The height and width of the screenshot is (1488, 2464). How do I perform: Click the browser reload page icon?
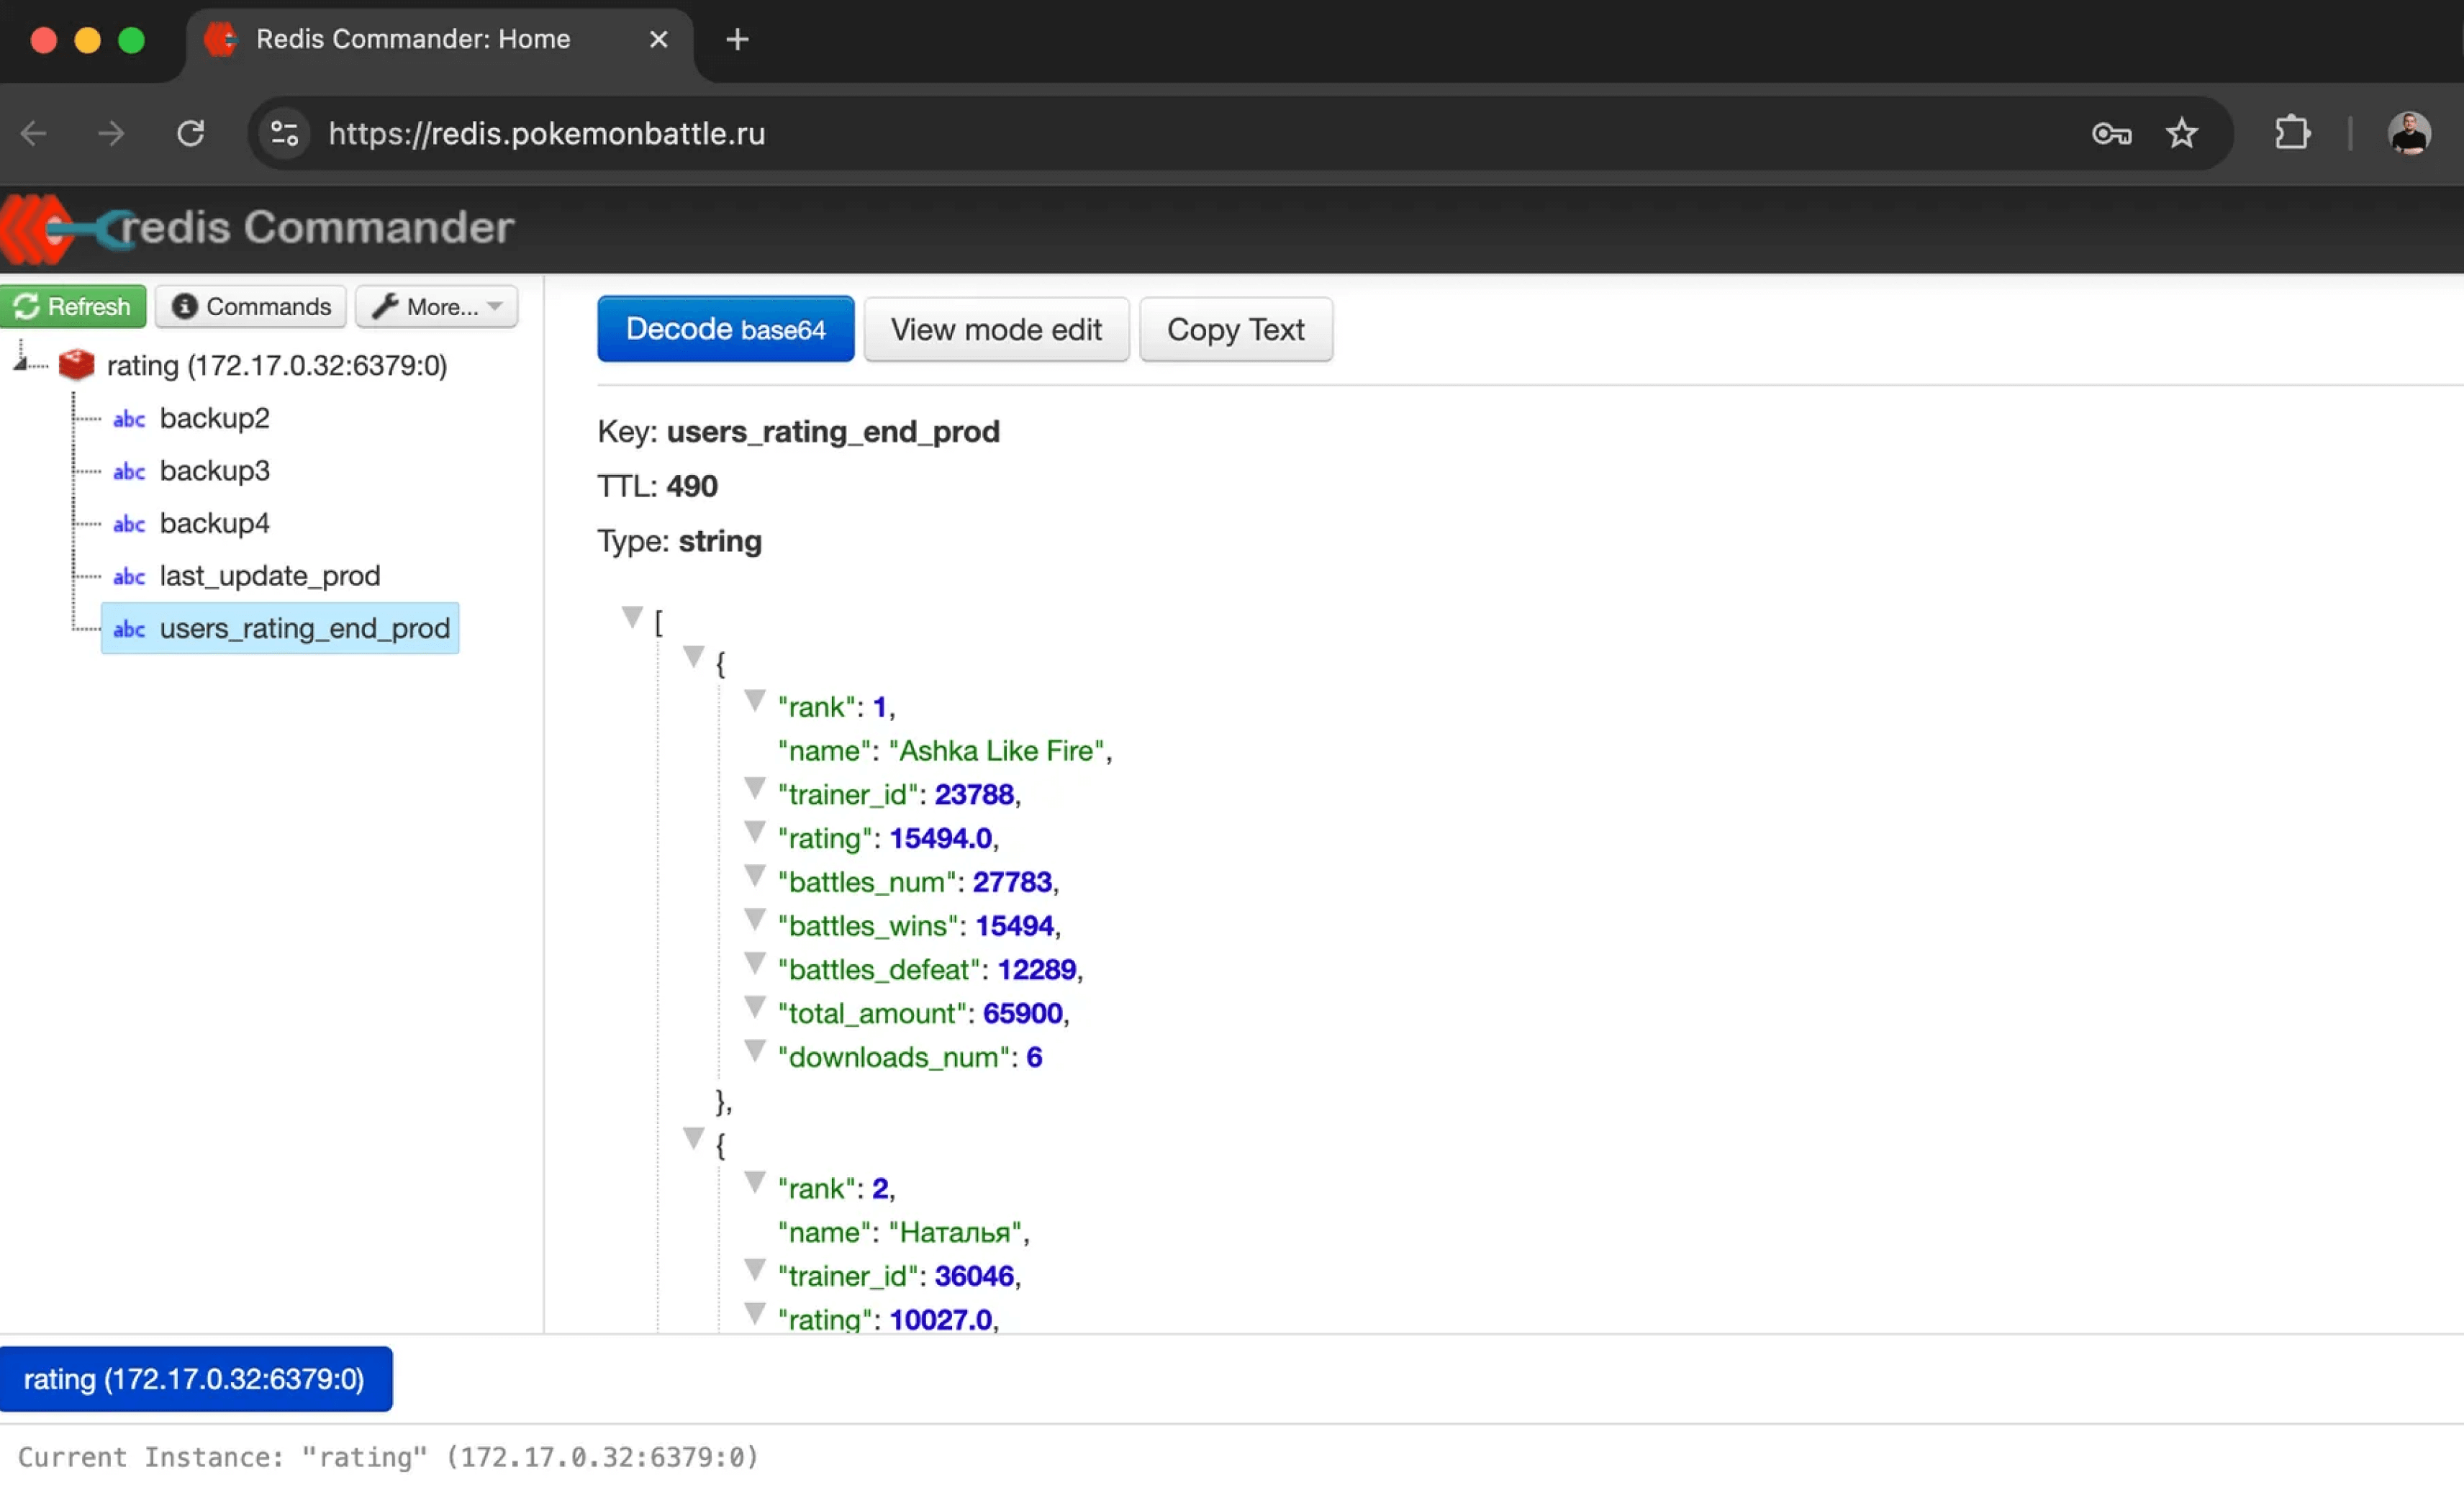pyautogui.click(x=190, y=133)
